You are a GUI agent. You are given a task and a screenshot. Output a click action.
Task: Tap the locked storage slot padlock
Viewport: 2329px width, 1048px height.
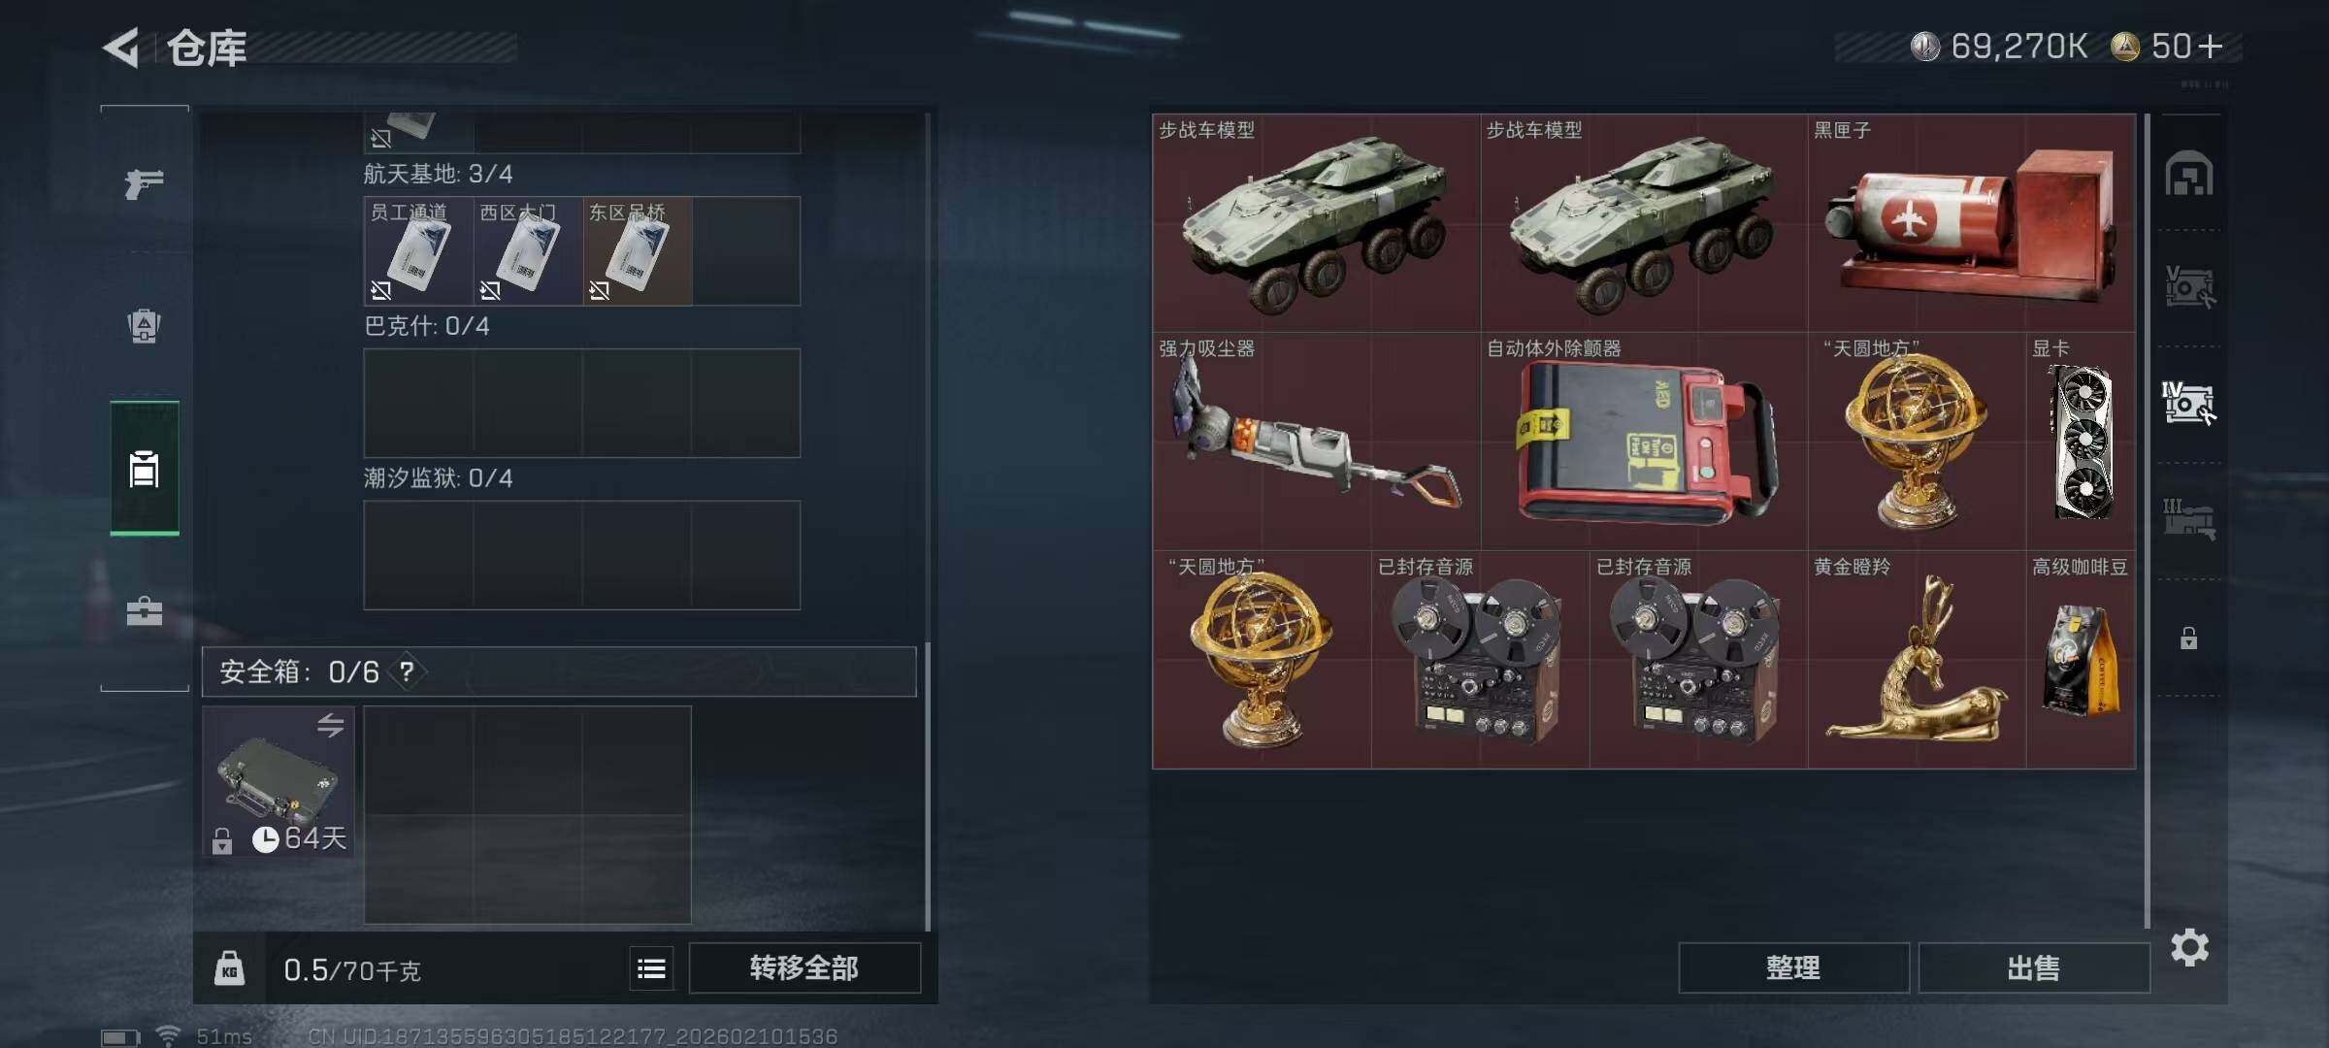click(2188, 638)
